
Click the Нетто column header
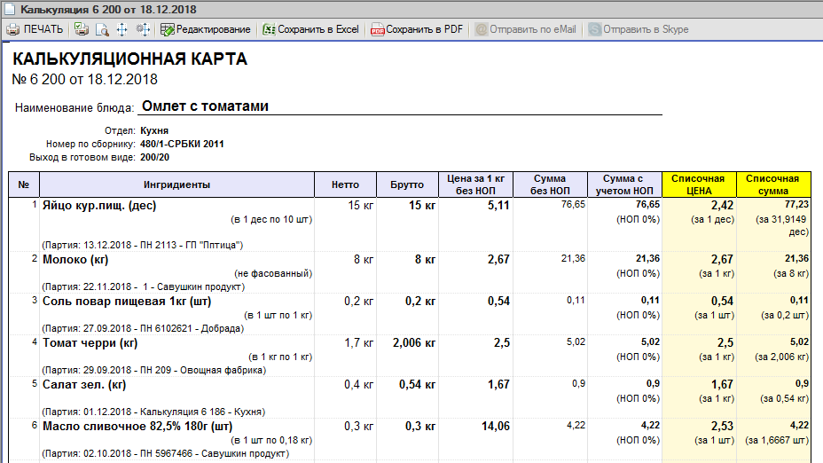[x=345, y=184]
